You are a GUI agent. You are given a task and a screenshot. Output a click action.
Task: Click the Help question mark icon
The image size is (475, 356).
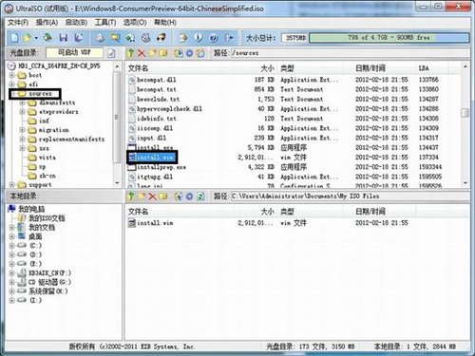[x=214, y=38]
